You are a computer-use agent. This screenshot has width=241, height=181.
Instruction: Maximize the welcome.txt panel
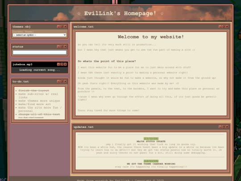(x=224, y=27)
